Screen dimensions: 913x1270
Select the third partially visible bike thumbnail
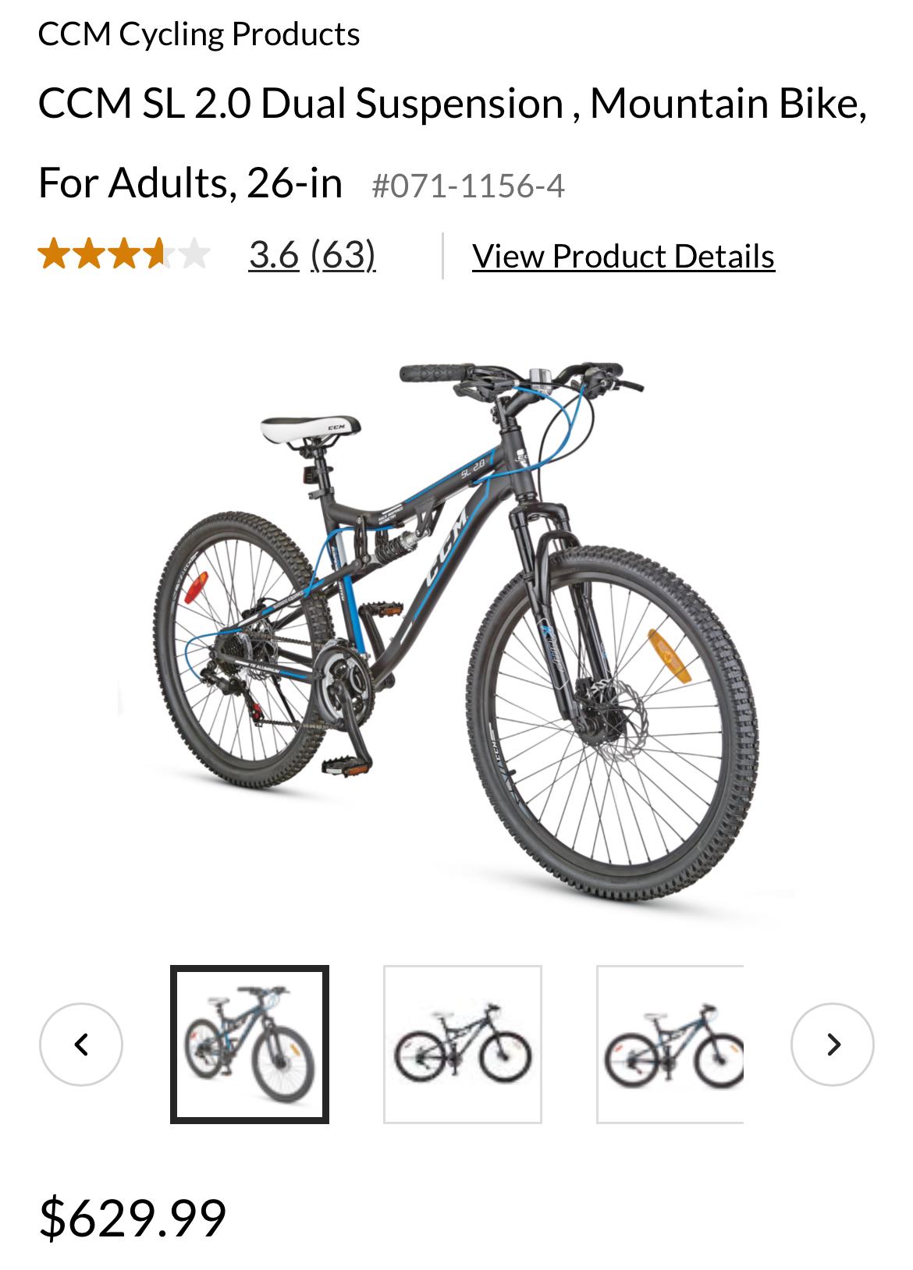pos(670,1044)
